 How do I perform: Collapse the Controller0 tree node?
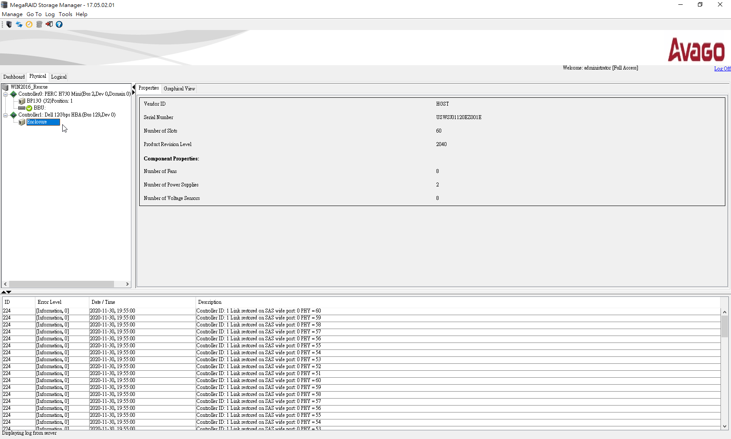coord(5,94)
